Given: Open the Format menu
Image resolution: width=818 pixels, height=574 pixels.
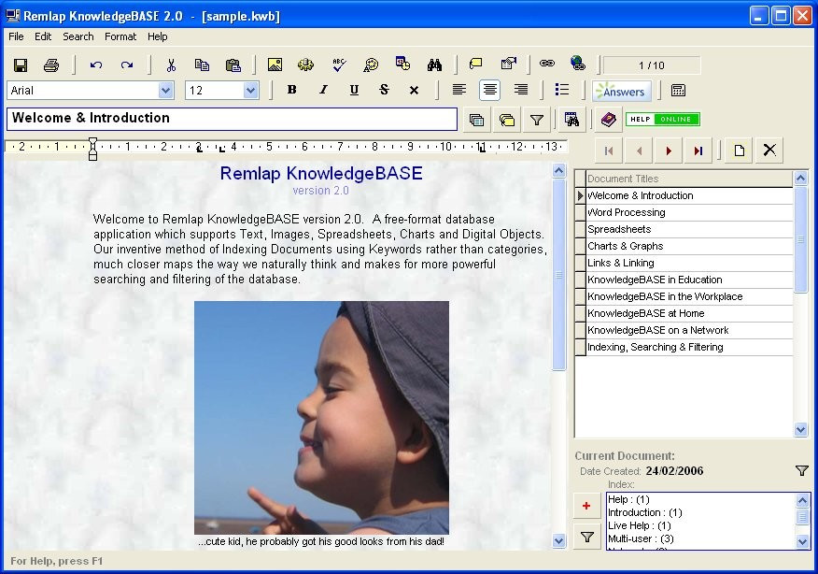Looking at the screenshot, I should (120, 36).
